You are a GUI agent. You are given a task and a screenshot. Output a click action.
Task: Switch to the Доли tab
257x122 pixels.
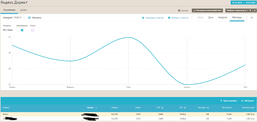pyautogui.click(x=24, y=10)
